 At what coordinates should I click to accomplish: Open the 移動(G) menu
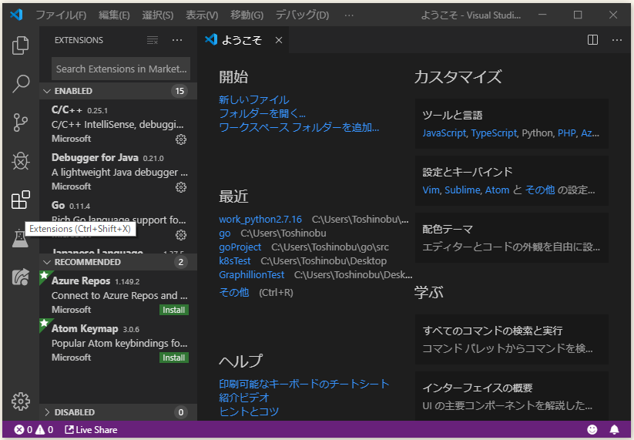[247, 15]
